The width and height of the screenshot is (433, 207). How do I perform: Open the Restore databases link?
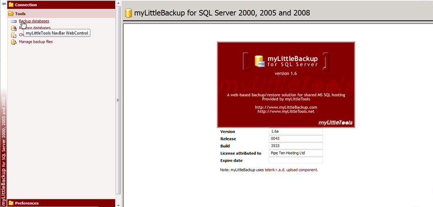(35, 28)
